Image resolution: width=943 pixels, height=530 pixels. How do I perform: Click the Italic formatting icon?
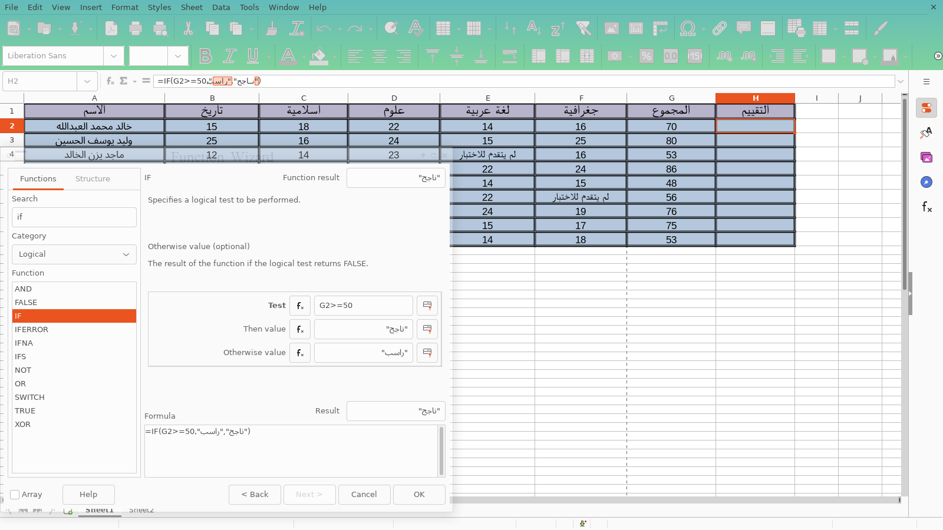[229, 56]
